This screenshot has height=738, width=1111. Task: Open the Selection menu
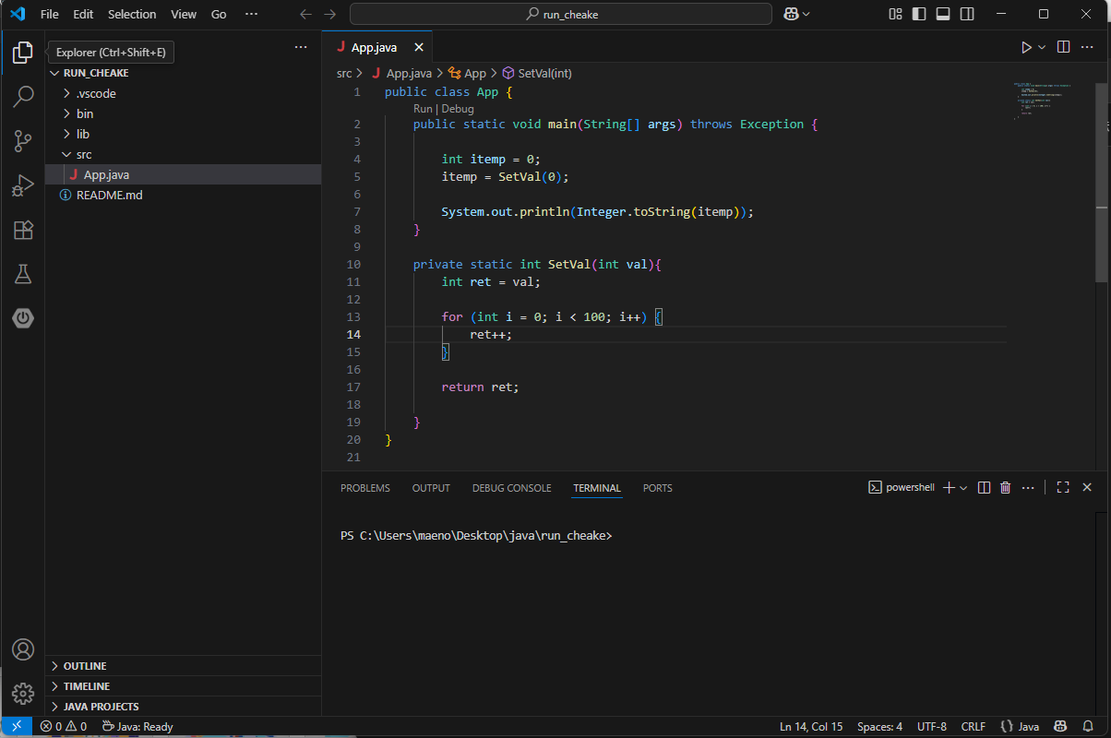[x=132, y=14]
